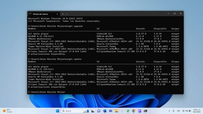
Task: Open the Chat icon in the taskbar
Action: tap(99, 111)
